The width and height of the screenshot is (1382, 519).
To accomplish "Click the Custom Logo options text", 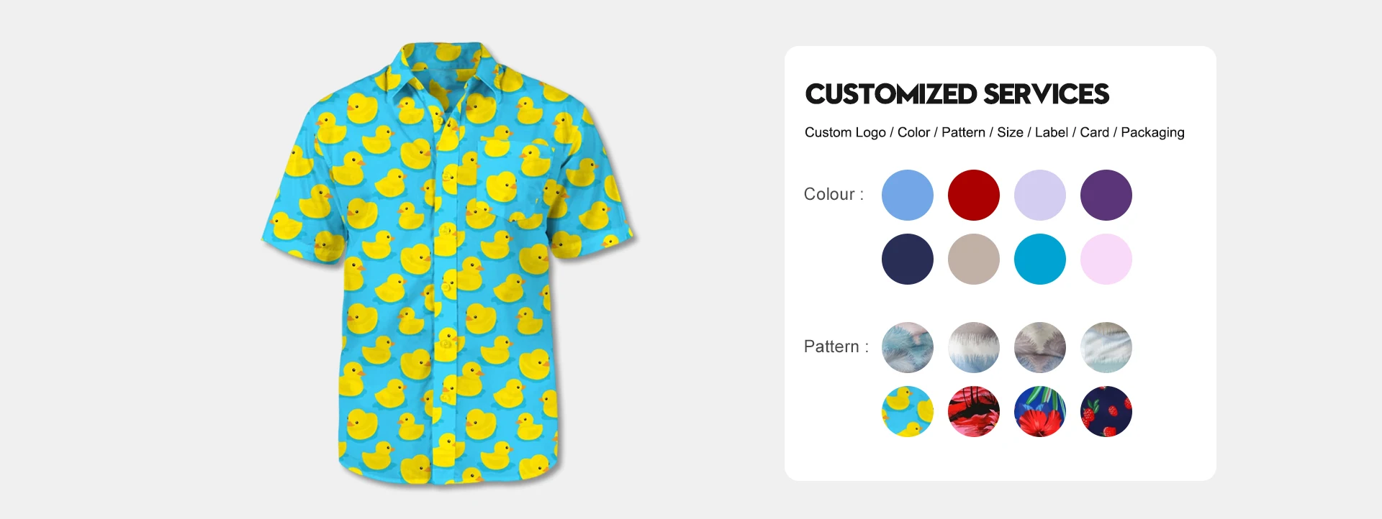I will (994, 132).
